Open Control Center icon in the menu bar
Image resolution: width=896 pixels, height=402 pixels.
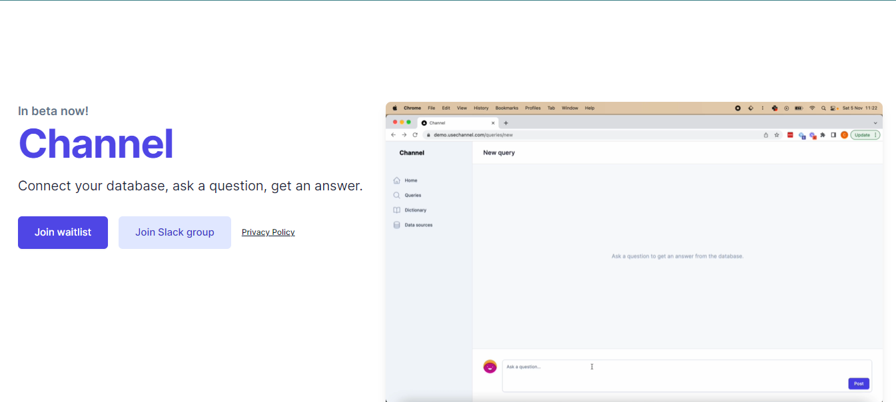[x=834, y=108]
